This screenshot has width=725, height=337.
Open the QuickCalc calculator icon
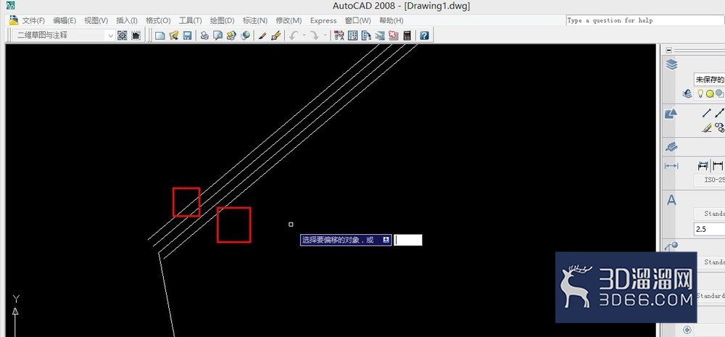[x=407, y=36]
